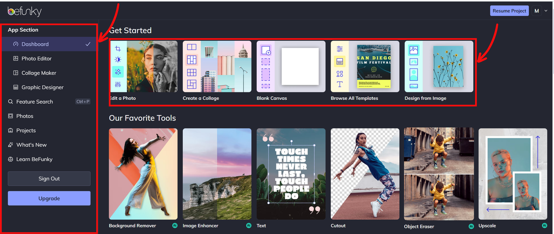Screen dimensions: 554x234
Task: Click the Blank Canvas label
Action: (272, 98)
